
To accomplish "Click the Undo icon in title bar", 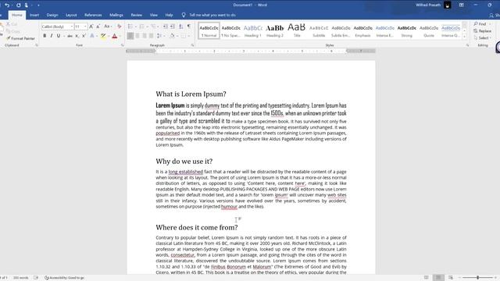I will [x=7, y=5].
